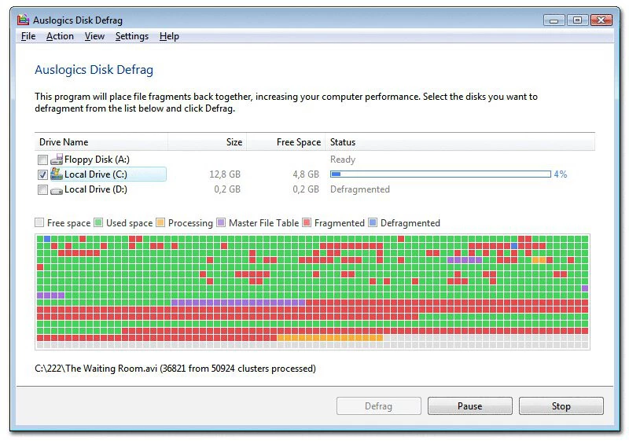Image resolution: width=629 pixels, height=444 pixels.
Task: Click the Floppy Disk (A:) drive icon
Action: click(x=57, y=160)
